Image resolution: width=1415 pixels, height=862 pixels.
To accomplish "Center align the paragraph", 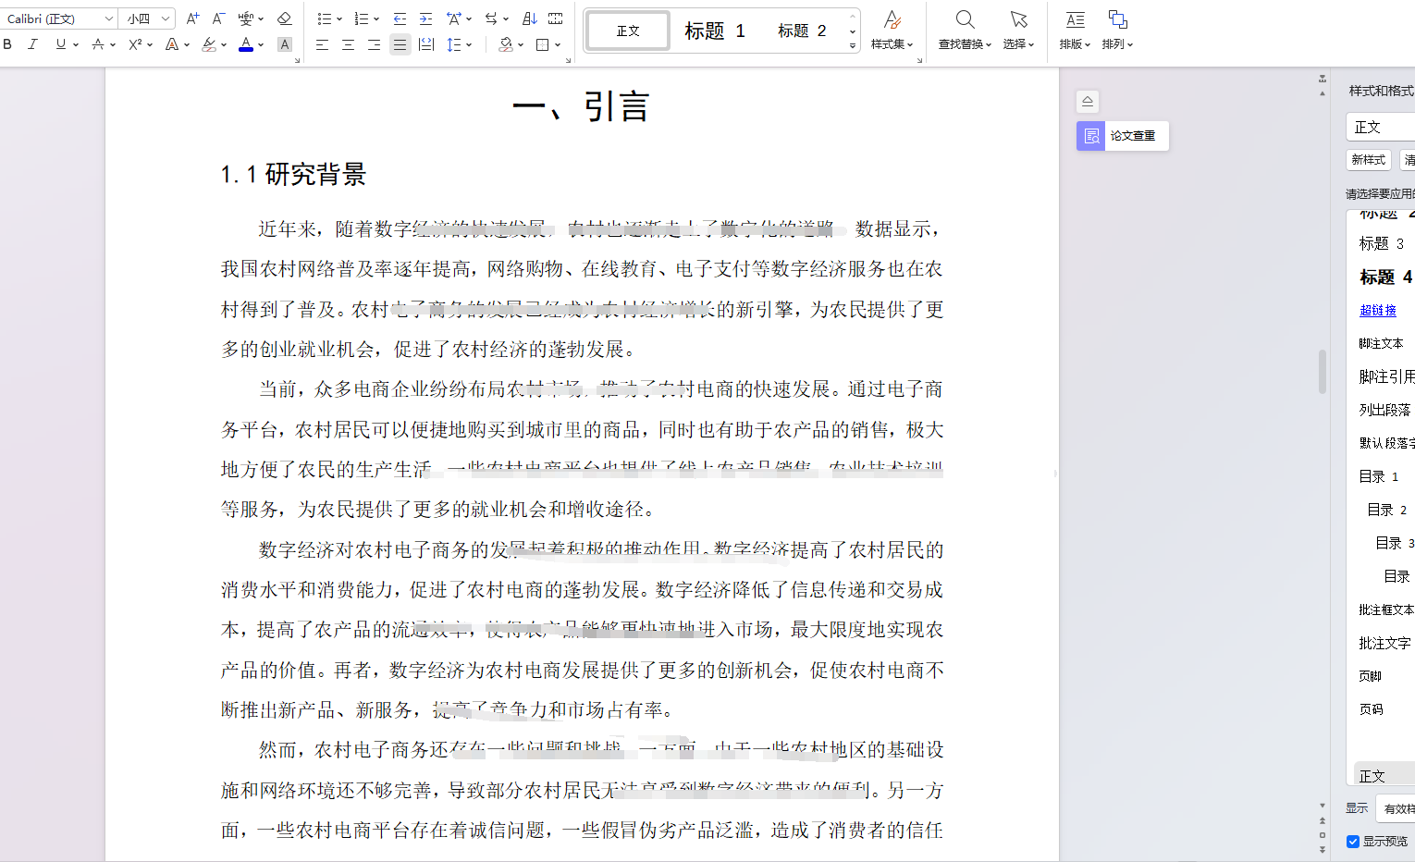I will [x=348, y=44].
